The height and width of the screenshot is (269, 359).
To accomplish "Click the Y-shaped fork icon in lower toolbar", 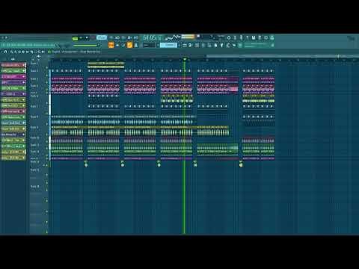I will [221, 45].
